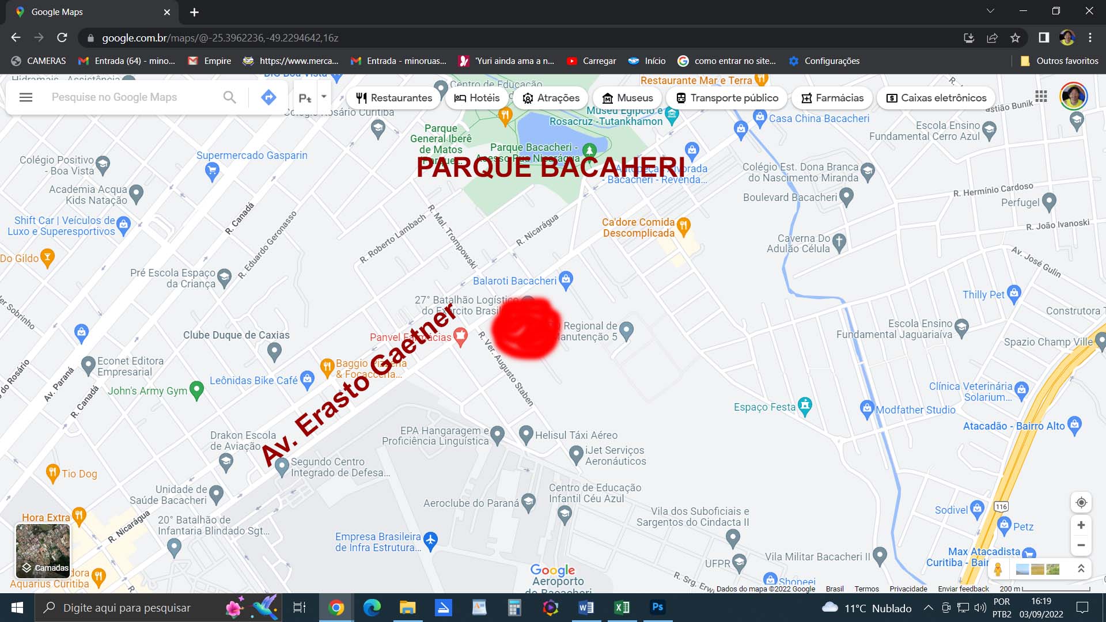Zoom out with the minus button
The image size is (1106, 622).
1081,545
